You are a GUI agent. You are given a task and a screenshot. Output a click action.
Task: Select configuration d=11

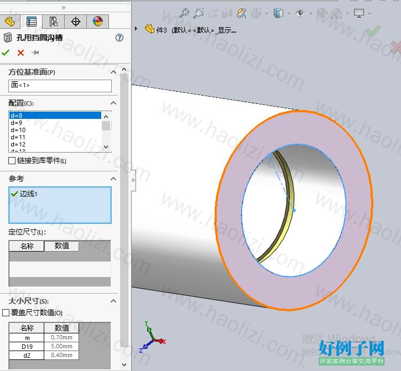tap(55, 137)
